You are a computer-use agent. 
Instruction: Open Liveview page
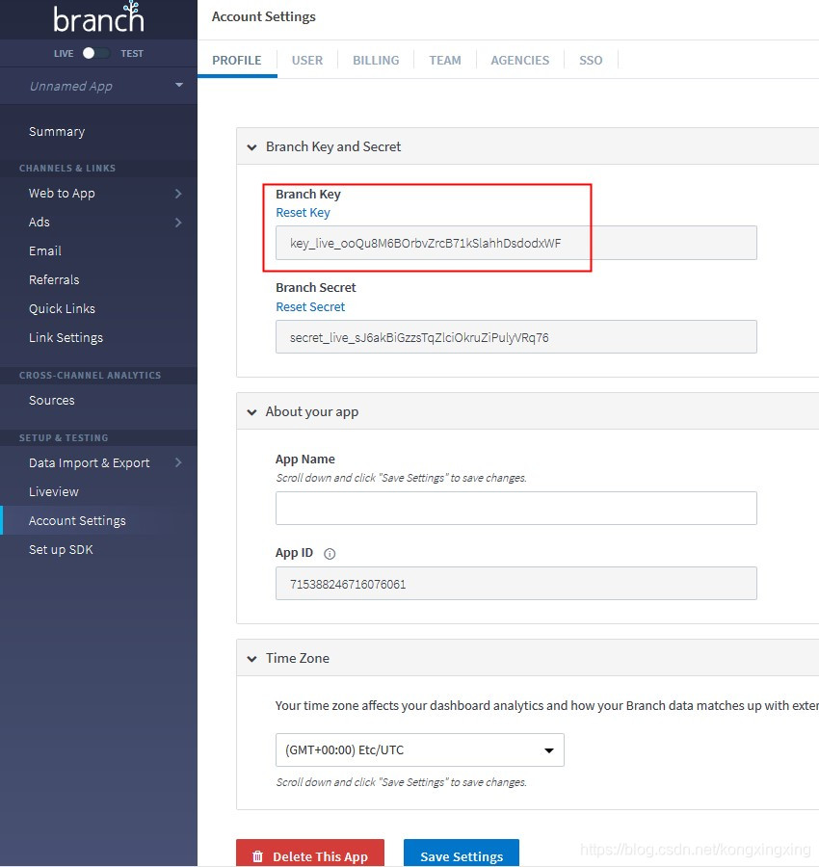(54, 491)
